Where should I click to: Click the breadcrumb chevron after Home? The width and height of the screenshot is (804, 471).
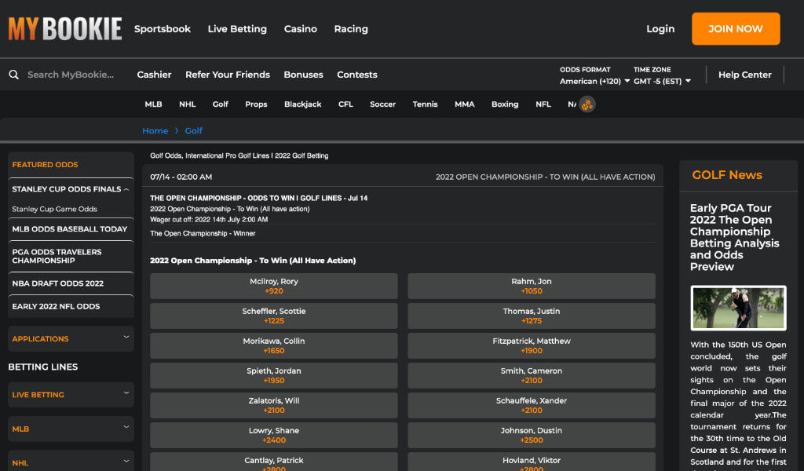pos(177,130)
